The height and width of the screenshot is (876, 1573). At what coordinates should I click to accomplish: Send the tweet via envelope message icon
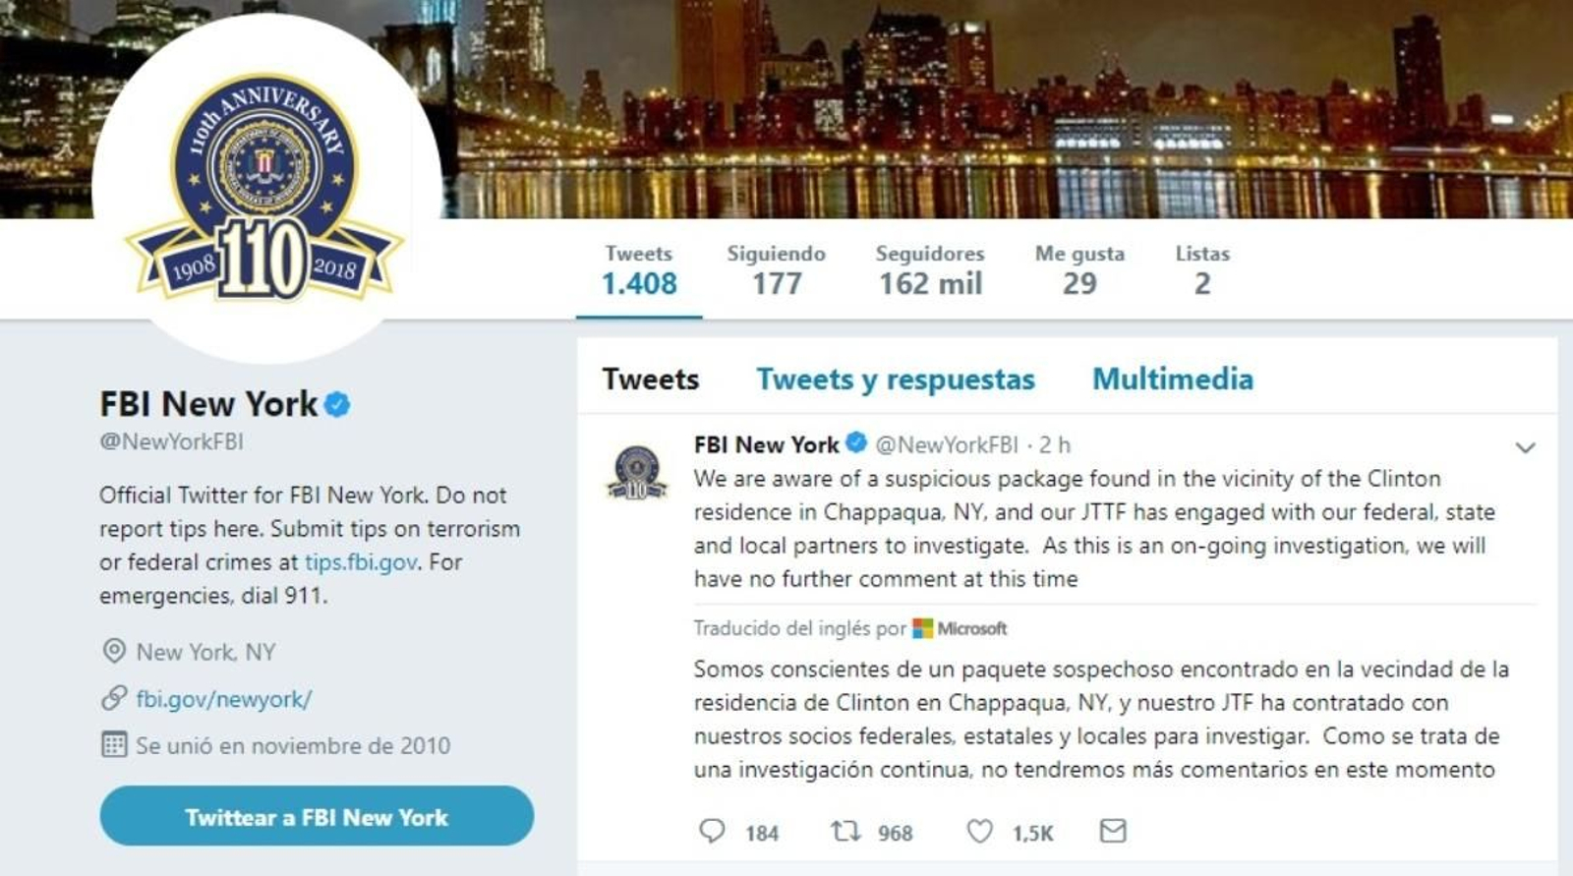[1113, 831]
